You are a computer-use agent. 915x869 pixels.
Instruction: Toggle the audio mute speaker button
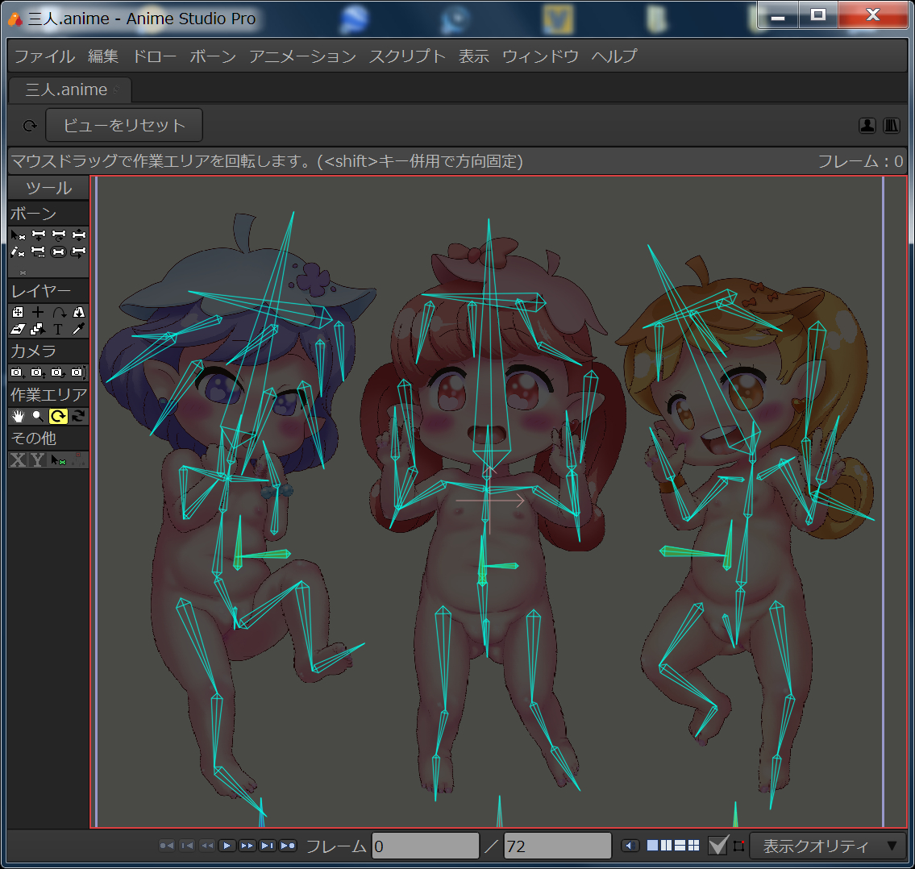pyautogui.click(x=630, y=846)
